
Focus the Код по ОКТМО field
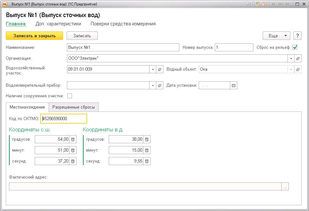tap(64, 119)
